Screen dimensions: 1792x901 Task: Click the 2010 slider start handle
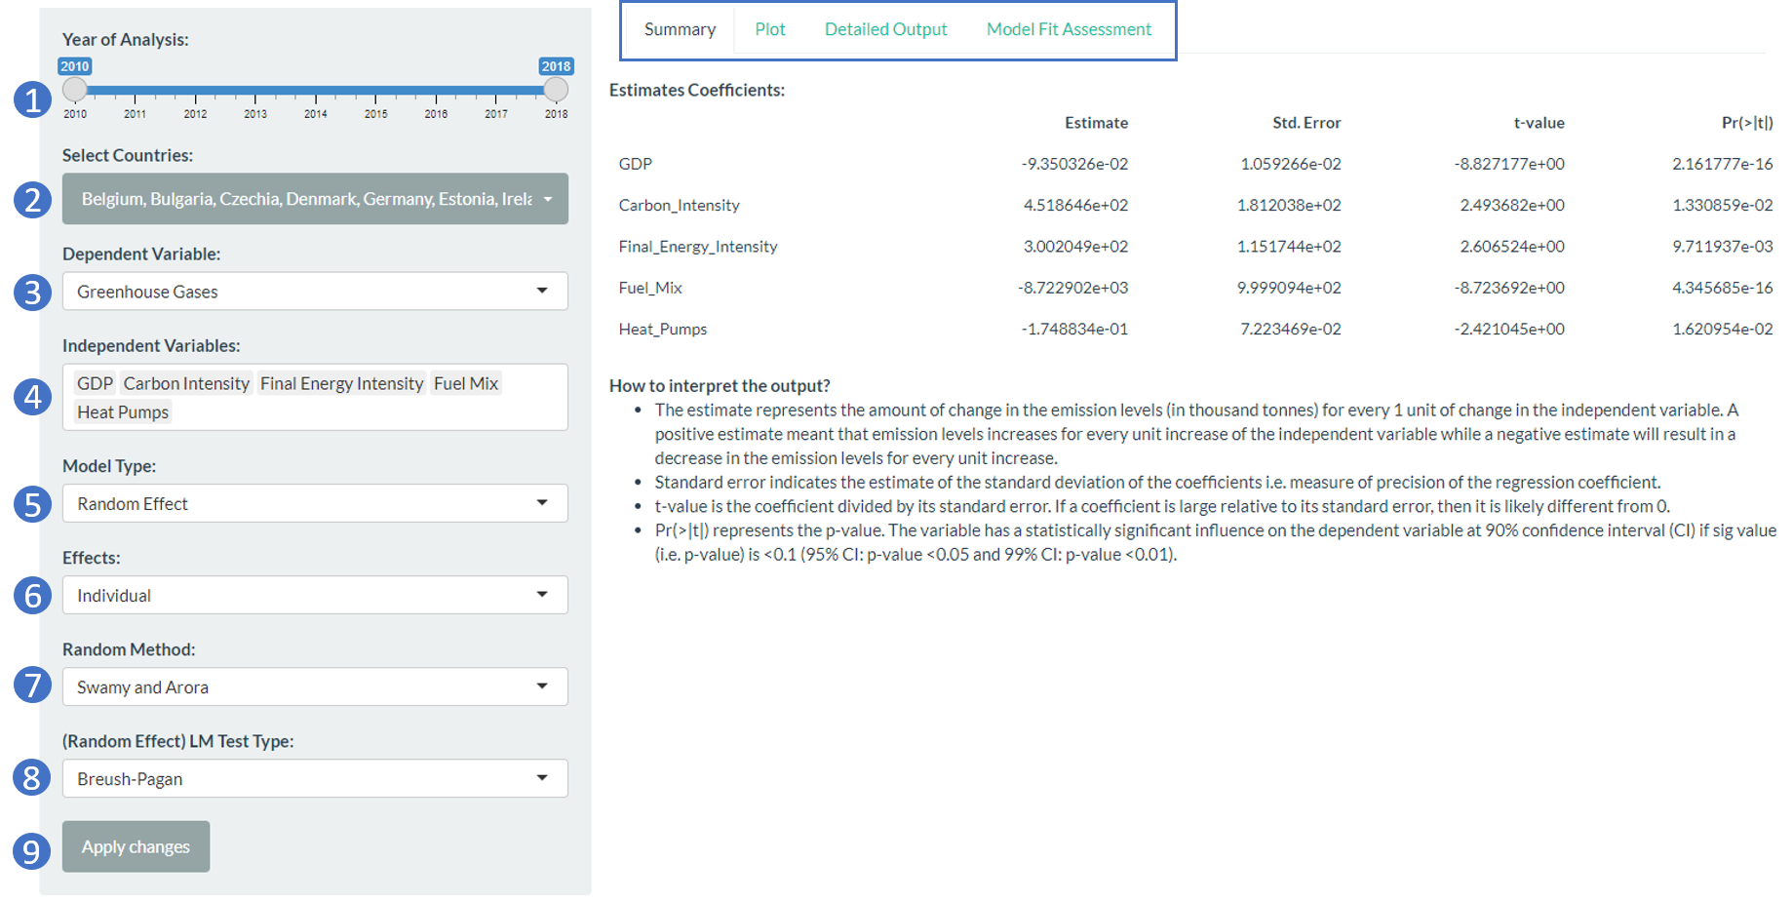click(x=75, y=90)
